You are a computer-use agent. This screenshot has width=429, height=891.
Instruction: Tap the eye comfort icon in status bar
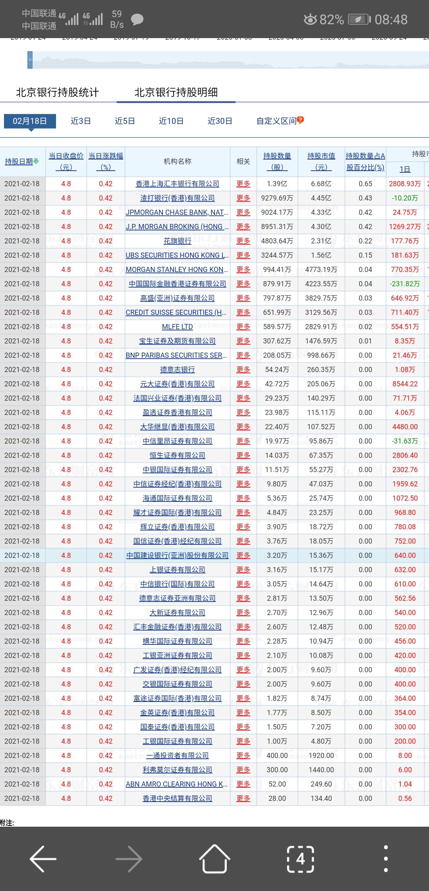tap(310, 19)
